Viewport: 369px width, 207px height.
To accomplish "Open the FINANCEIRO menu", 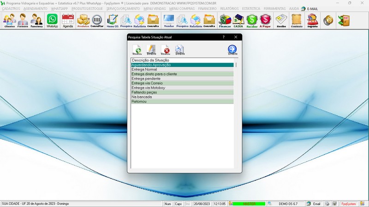I will (207, 9).
